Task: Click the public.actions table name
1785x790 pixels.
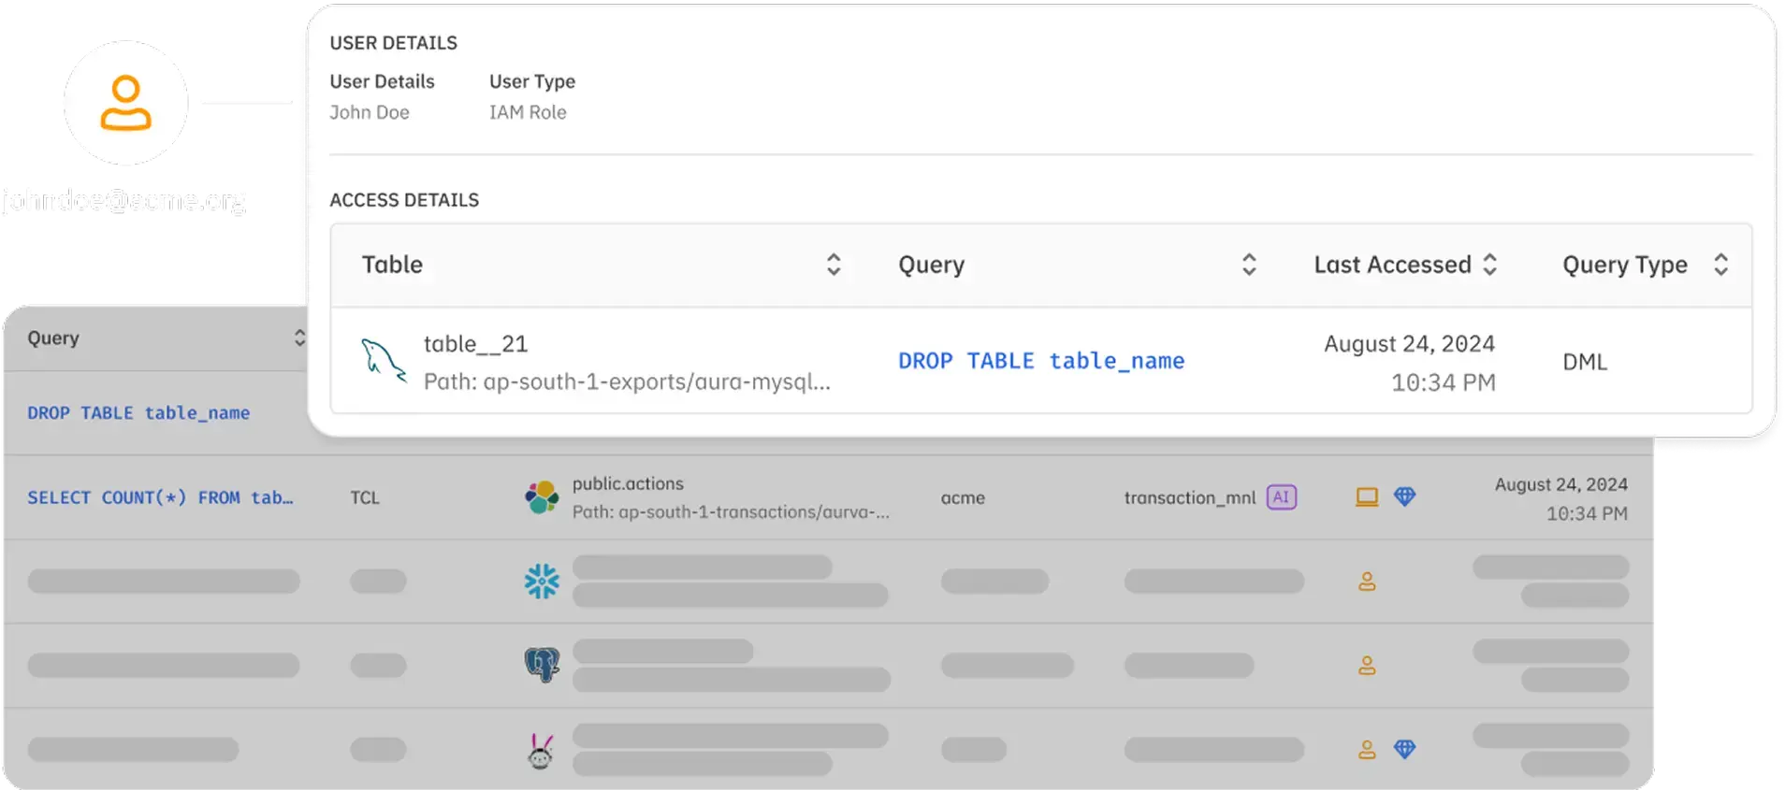Action: 628,483
